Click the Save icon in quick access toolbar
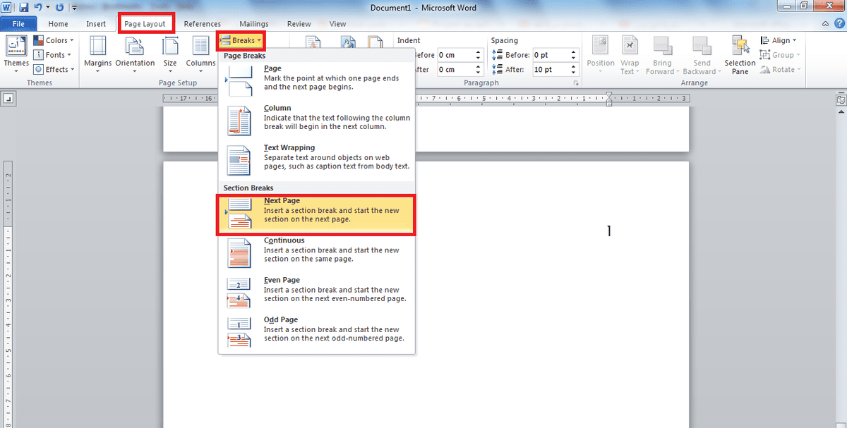Screen dimensions: 847x428 23,8
